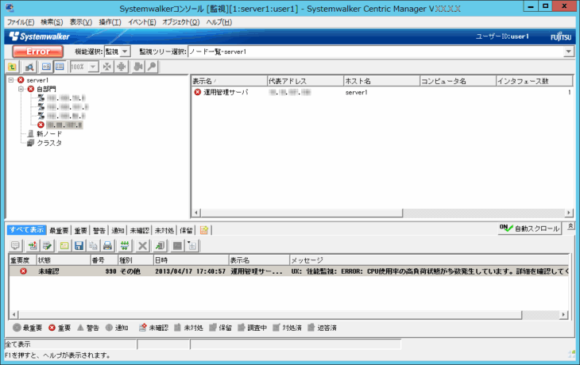Open the ヘルプ(H) menu
Screen dimensions: 580x365
pos(219,22)
